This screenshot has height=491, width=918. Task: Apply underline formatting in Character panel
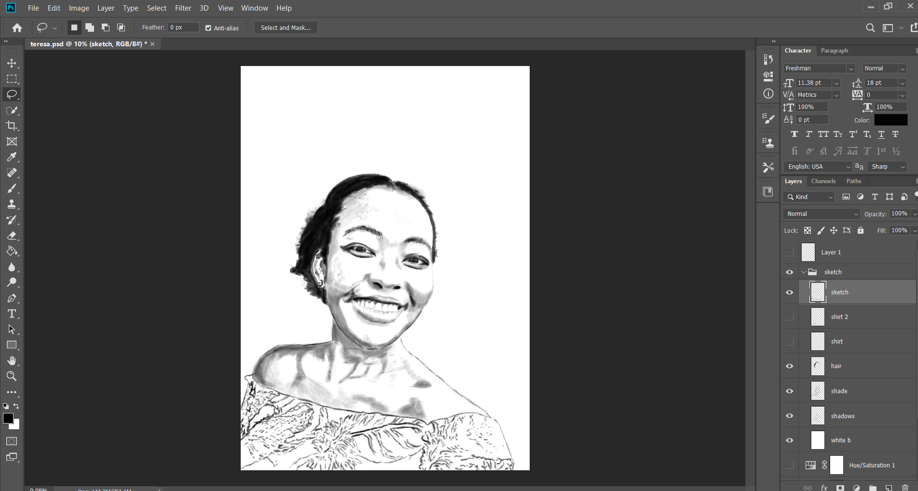881,134
